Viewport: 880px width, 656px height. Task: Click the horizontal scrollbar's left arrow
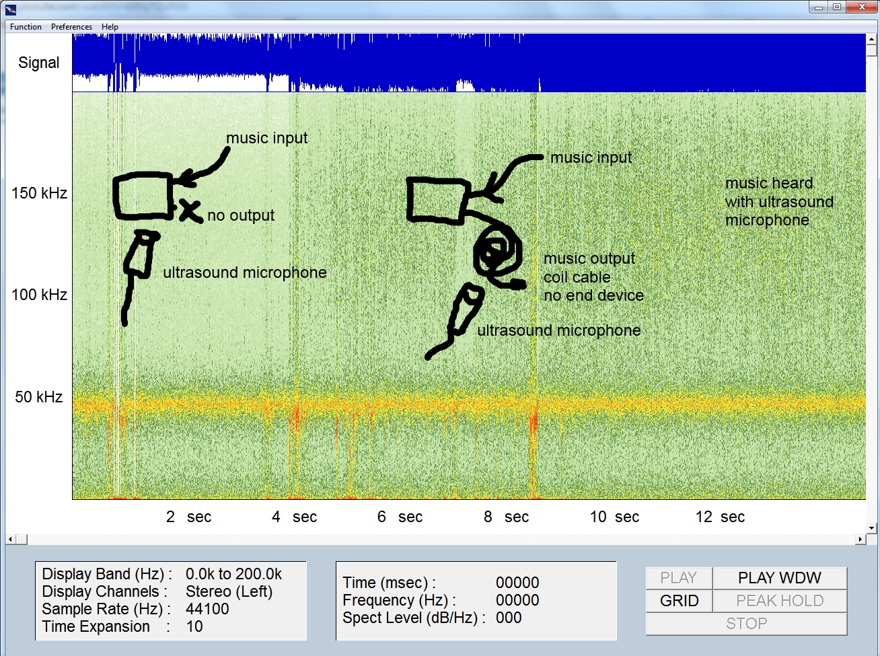tap(10, 539)
